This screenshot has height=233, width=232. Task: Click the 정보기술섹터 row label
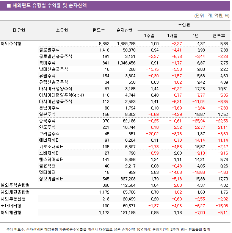(51, 179)
